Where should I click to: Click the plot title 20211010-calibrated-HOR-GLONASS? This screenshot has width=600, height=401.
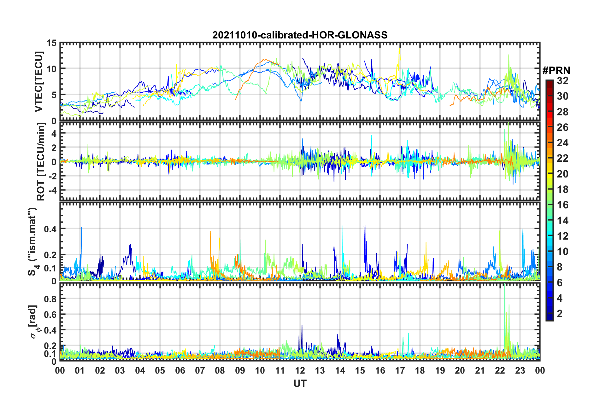[300, 35]
